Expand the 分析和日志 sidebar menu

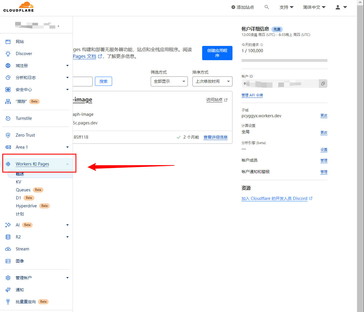pyautogui.click(x=67, y=78)
